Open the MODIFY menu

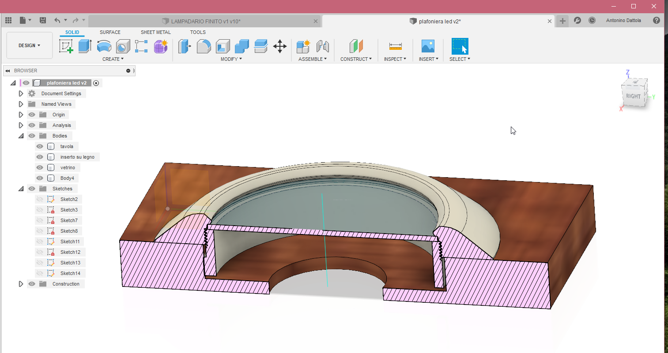(231, 59)
